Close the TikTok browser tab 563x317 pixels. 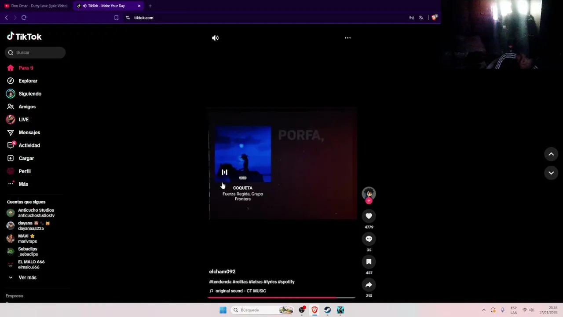[x=139, y=6]
